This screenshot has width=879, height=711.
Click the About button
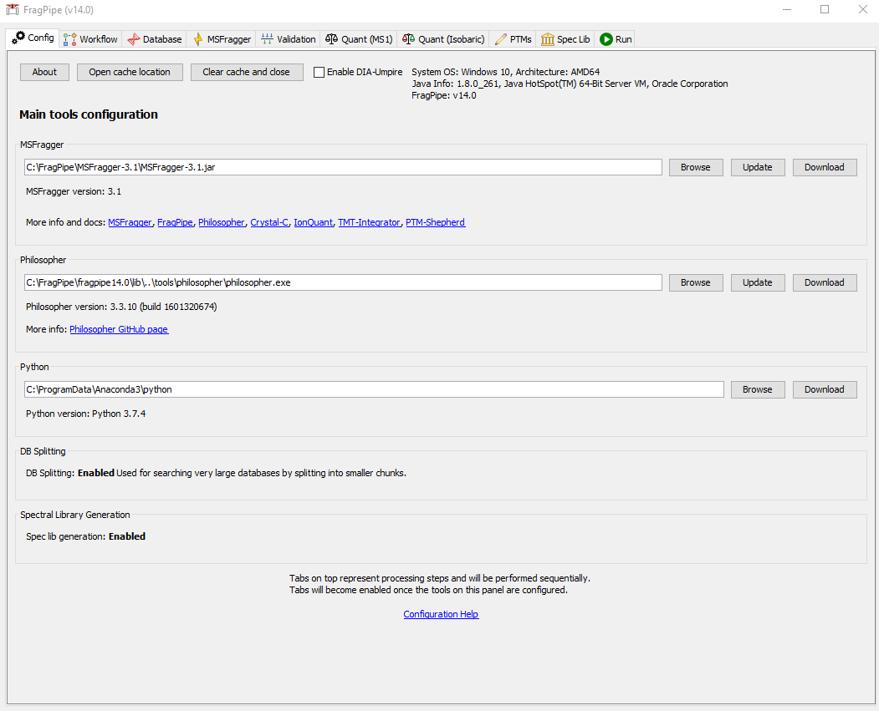pos(44,72)
